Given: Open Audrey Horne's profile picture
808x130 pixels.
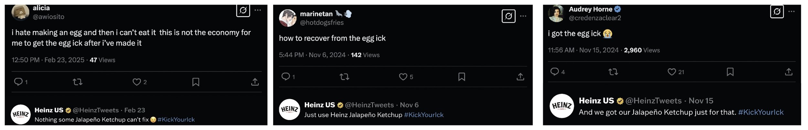Looking at the screenshot, I should (556, 14).
